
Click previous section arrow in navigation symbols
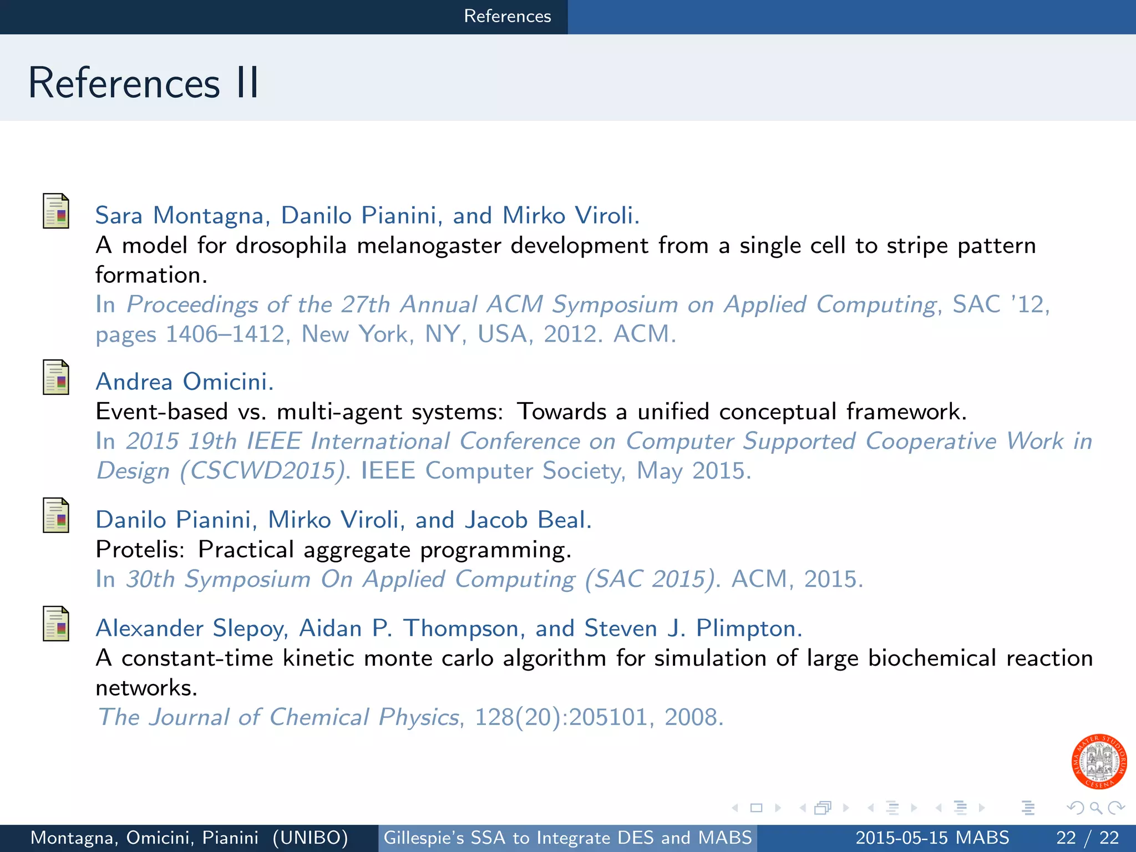point(939,808)
